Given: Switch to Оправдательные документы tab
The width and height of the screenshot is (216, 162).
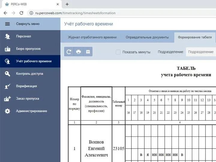Looking at the screenshot, I should 147,37.
